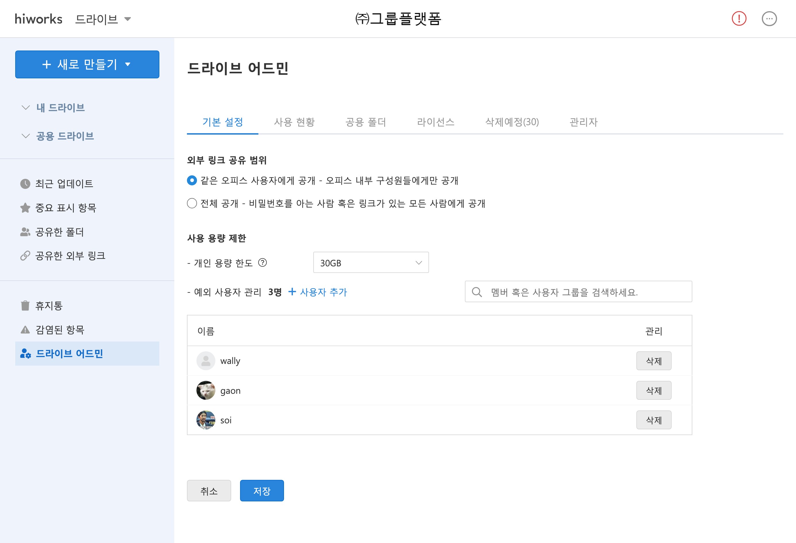This screenshot has width=796, height=543.
Task: Open 드라이브 어드민 in the sidebar
Action: click(x=87, y=354)
